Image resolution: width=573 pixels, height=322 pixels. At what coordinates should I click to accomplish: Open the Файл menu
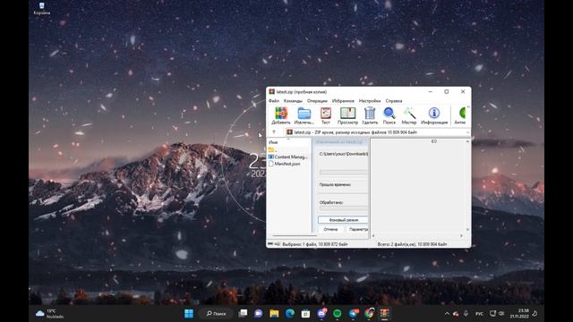(274, 101)
